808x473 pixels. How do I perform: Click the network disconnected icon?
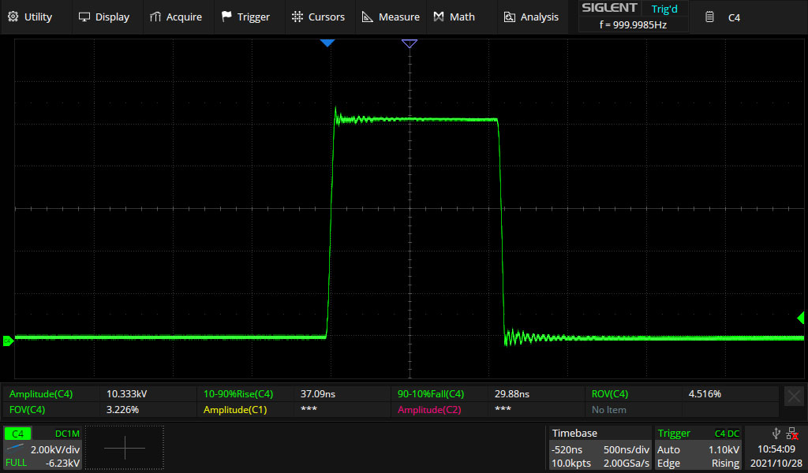[x=792, y=434]
